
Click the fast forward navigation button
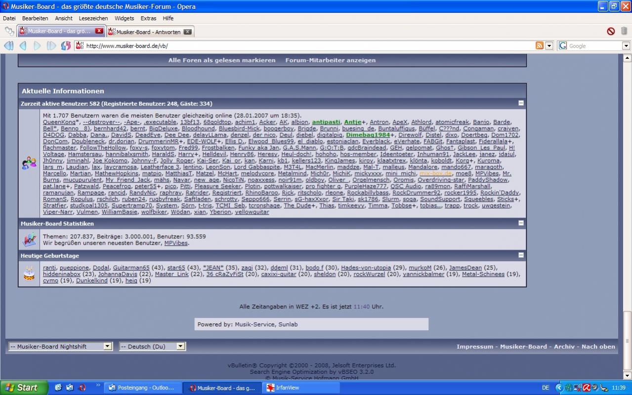point(51,46)
